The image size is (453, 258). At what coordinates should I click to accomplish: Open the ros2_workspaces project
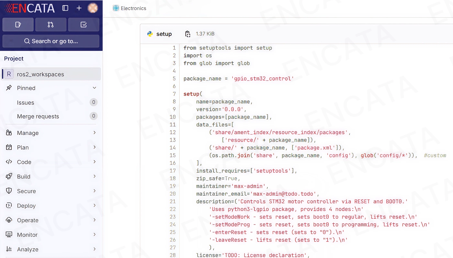51,74
